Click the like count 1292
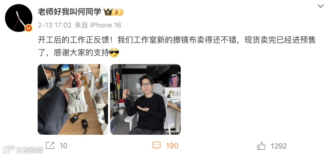Screen dimensions: 332x156 pos(279,146)
